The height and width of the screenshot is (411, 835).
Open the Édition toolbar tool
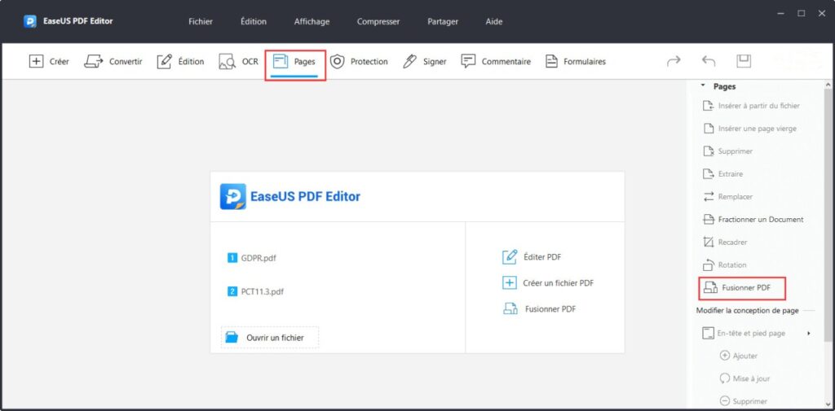(x=180, y=61)
